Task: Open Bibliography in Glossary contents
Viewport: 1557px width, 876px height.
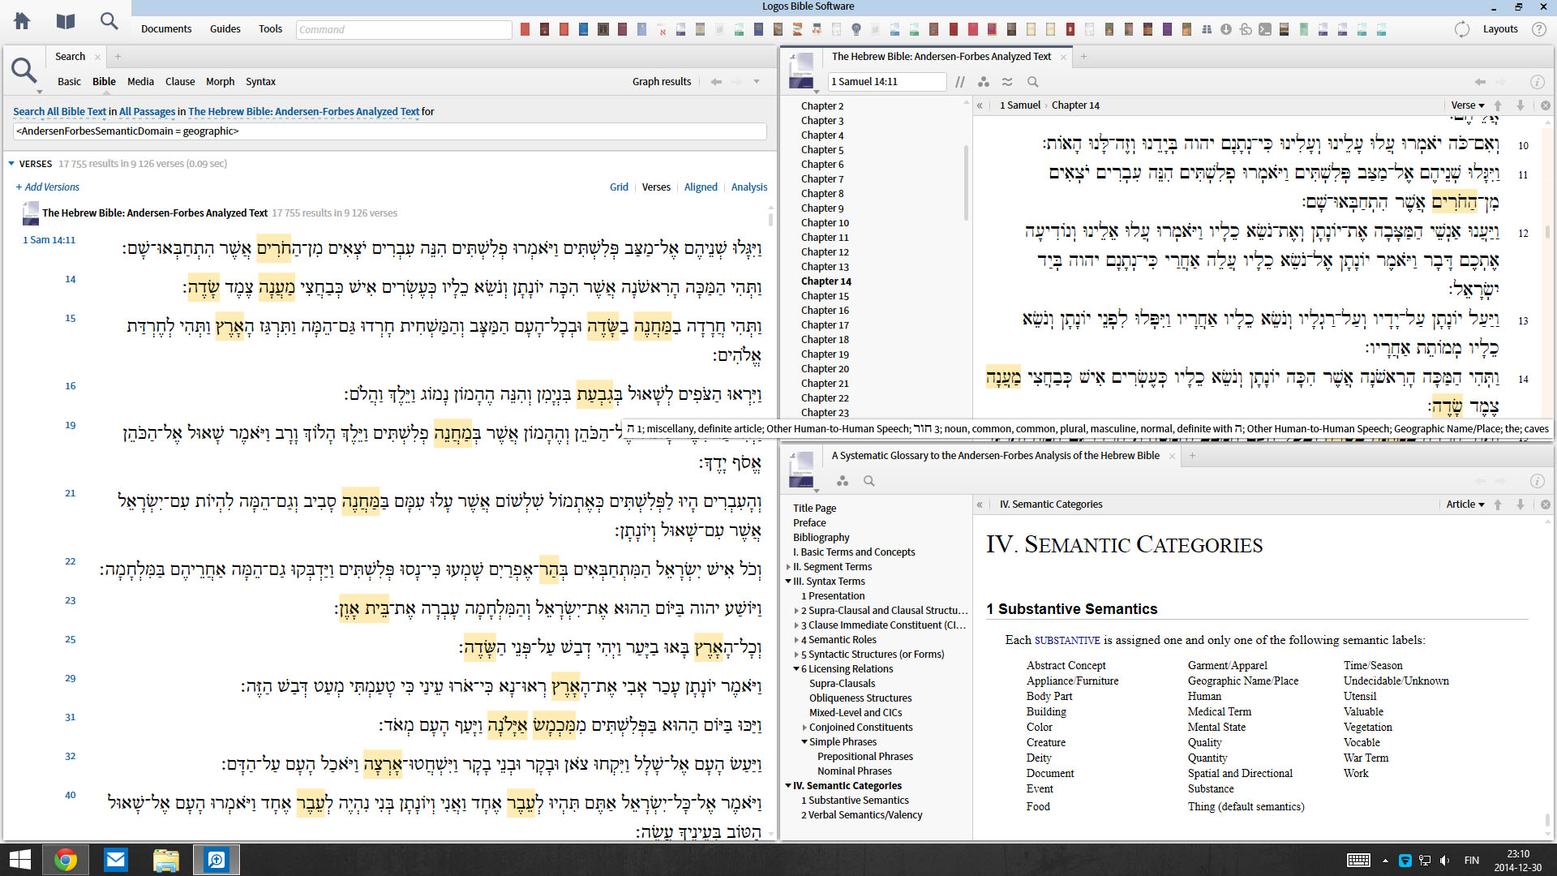Action: (821, 538)
